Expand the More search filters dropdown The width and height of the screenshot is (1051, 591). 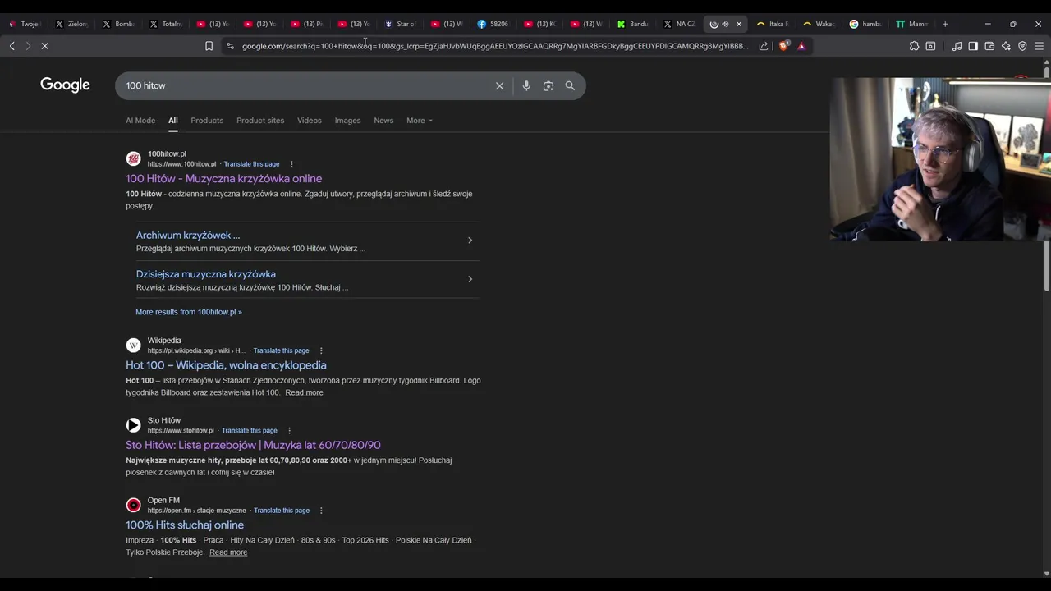419,121
